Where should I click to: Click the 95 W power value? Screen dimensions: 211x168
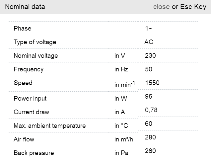pyautogui.click(x=149, y=96)
